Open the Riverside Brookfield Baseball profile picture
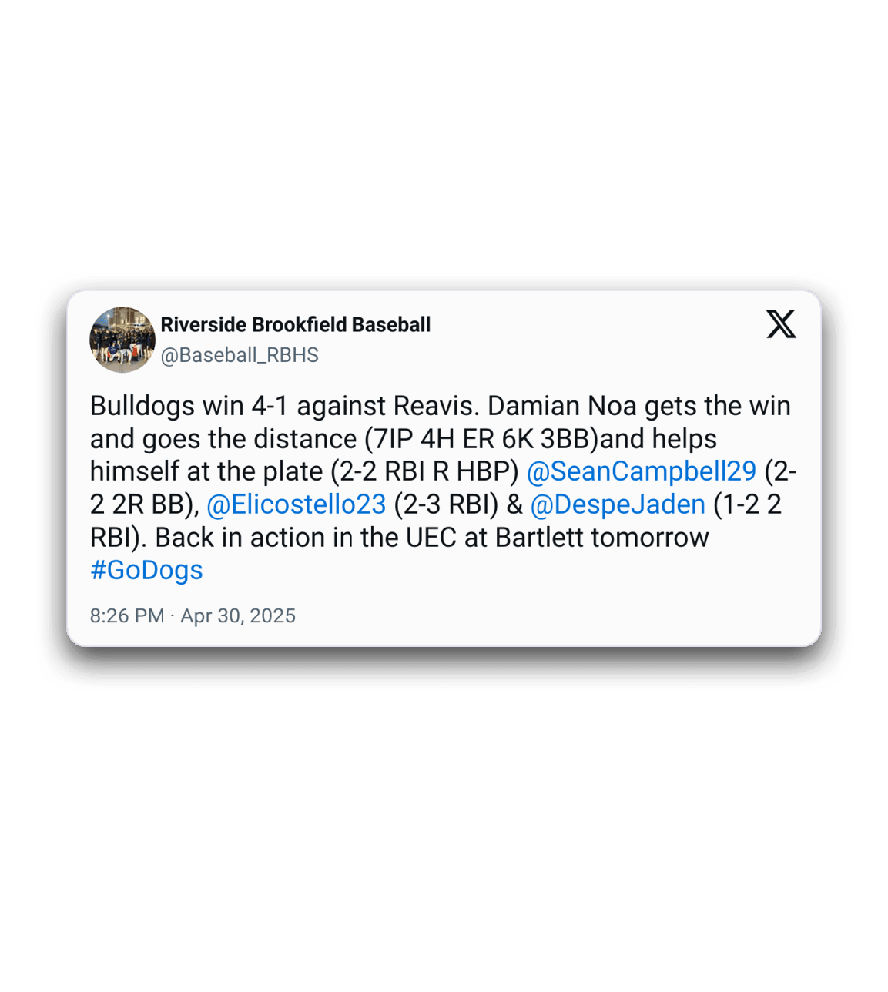The height and width of the screenshot is (992, 888). point(122,340)
